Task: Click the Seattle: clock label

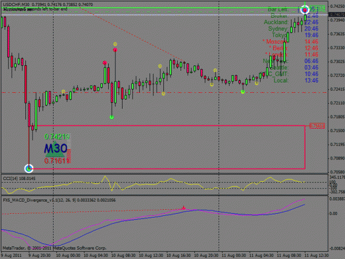Action: pos(279,67)
